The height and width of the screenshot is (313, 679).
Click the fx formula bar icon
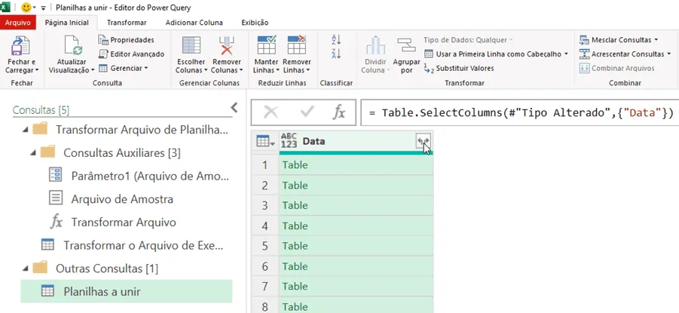(x=338, y=112)
